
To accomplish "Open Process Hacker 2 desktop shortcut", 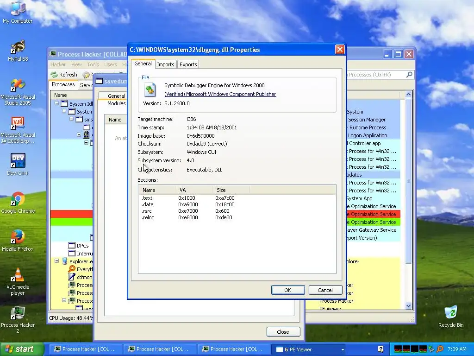I will [x=18, y=320].
